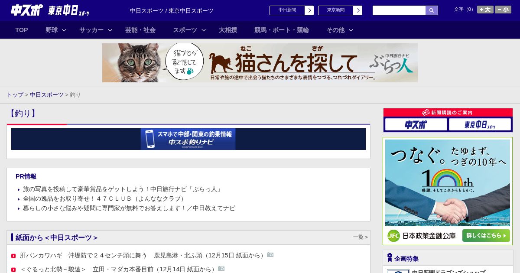Open the 中日旅行ナビ「ぶらっ人」 PR link
Screen dimensions: 520x273
coord(123,189)
